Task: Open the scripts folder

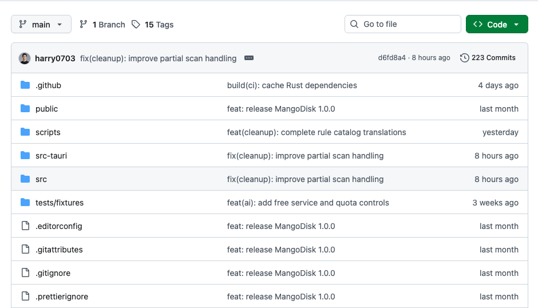Action: (48, 132)
